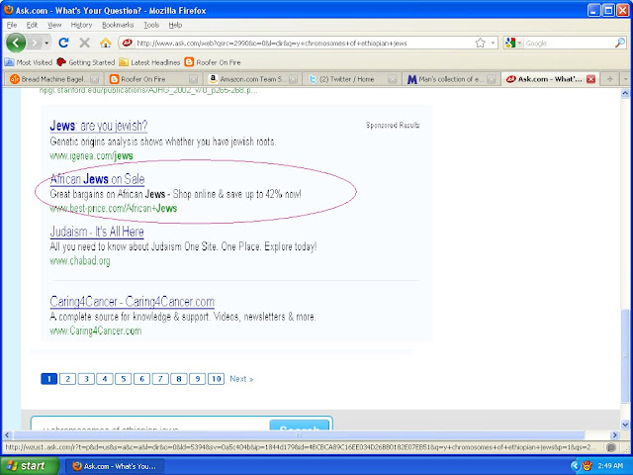
Task: Click the Next » pagination link
Action: [x=241, y=379]
